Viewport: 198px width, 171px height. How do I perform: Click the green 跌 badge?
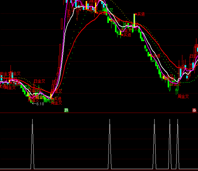[66, 110]
